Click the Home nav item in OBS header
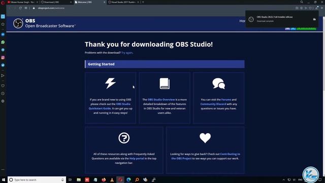 [242, 21]
